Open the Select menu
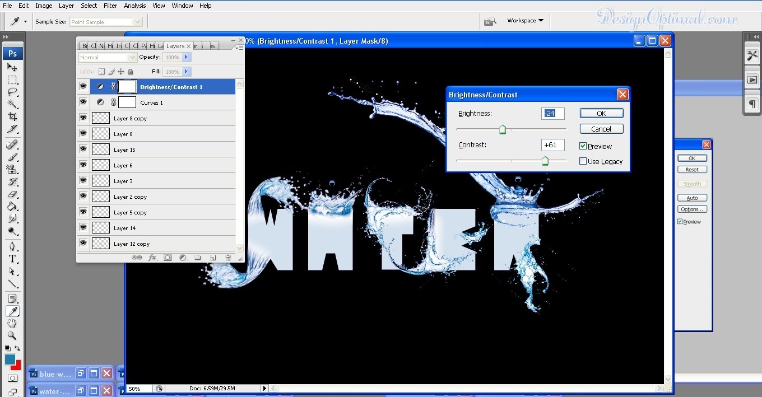This screenshot has width=762, height=397. [89, 6]
